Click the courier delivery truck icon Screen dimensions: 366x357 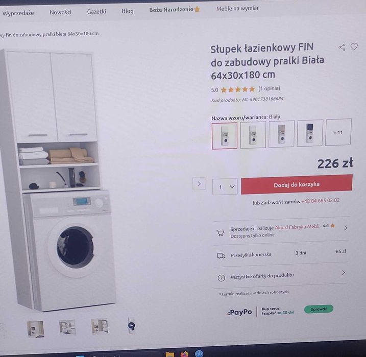point(221,256)
